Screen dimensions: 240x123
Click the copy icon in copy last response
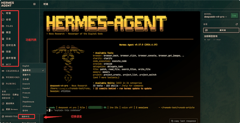point(172,121)
